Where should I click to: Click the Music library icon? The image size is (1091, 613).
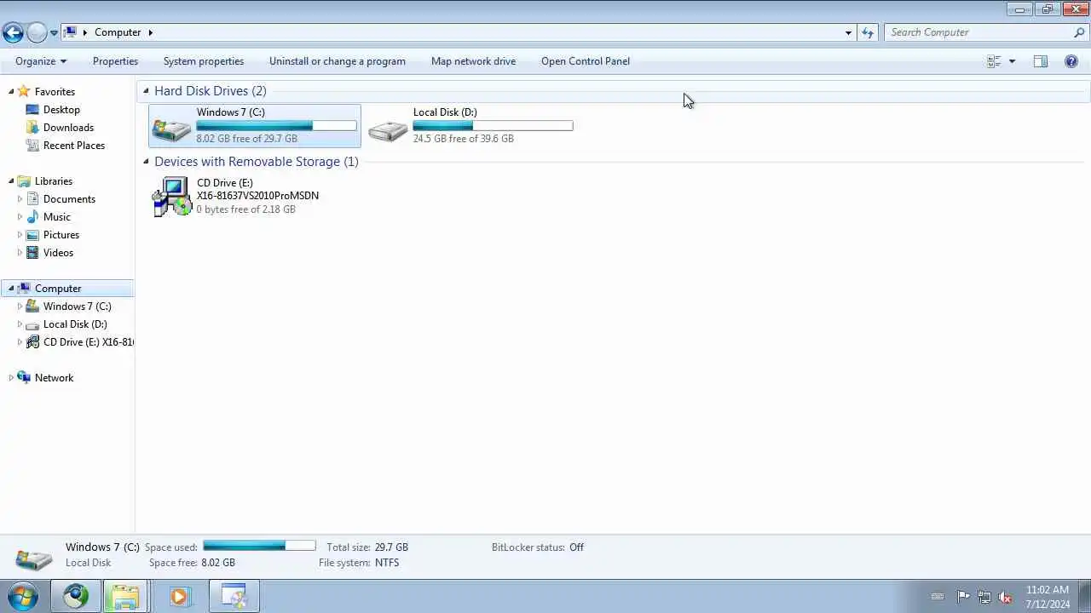pyautogui.click(x=32, y=217)
